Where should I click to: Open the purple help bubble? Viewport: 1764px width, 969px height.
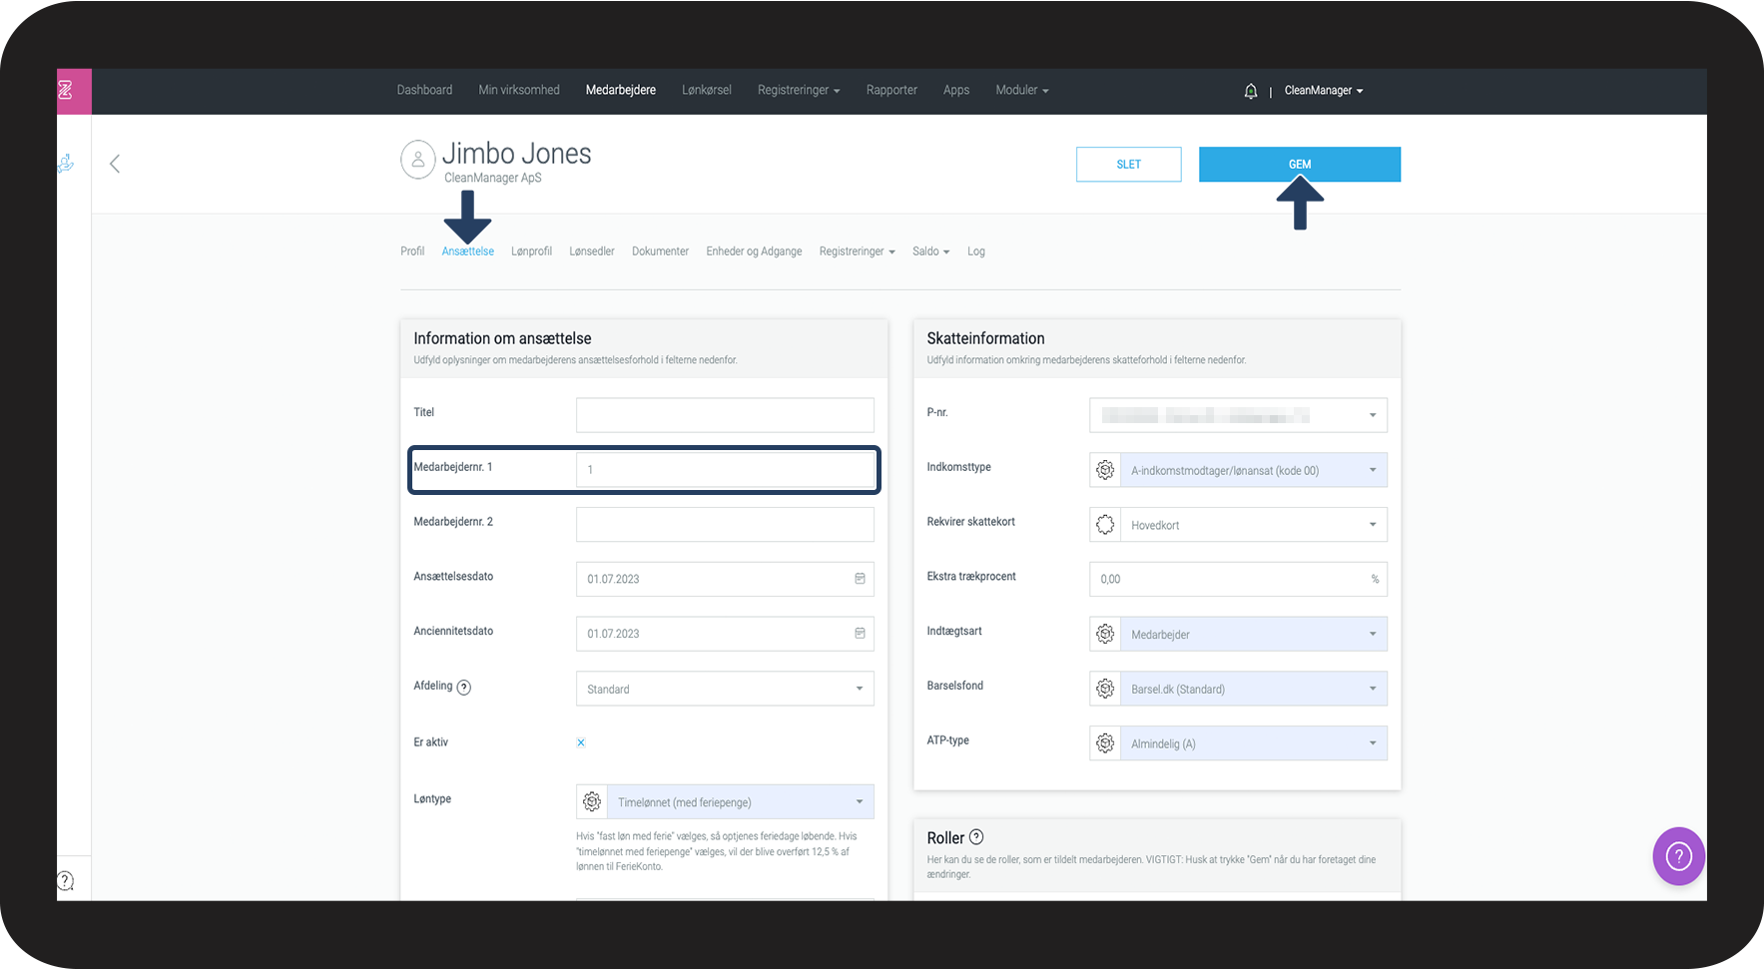pos(1678,856)
